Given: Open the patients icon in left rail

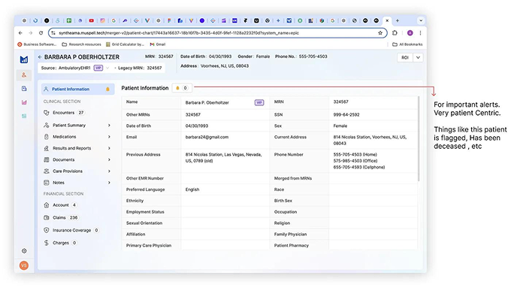Looking at the screenshot, I should coord(24,75).
